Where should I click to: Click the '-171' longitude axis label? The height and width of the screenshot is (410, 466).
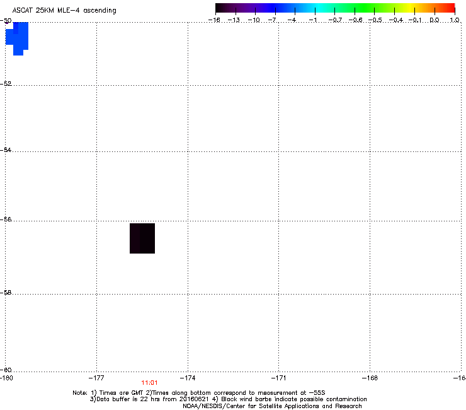(x=279, y=378)
